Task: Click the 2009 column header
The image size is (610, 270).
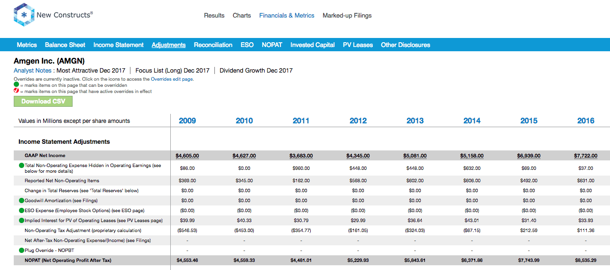Action: 187,121
